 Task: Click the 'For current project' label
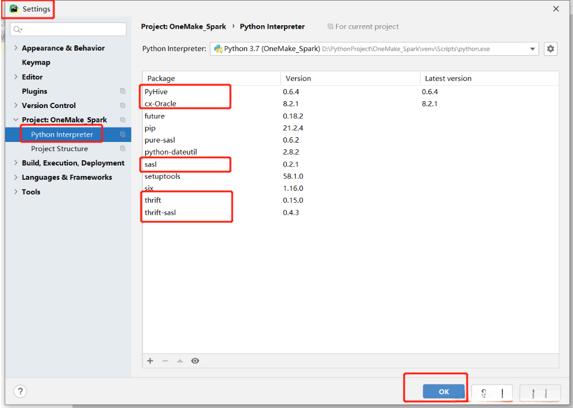pos(367,26)
